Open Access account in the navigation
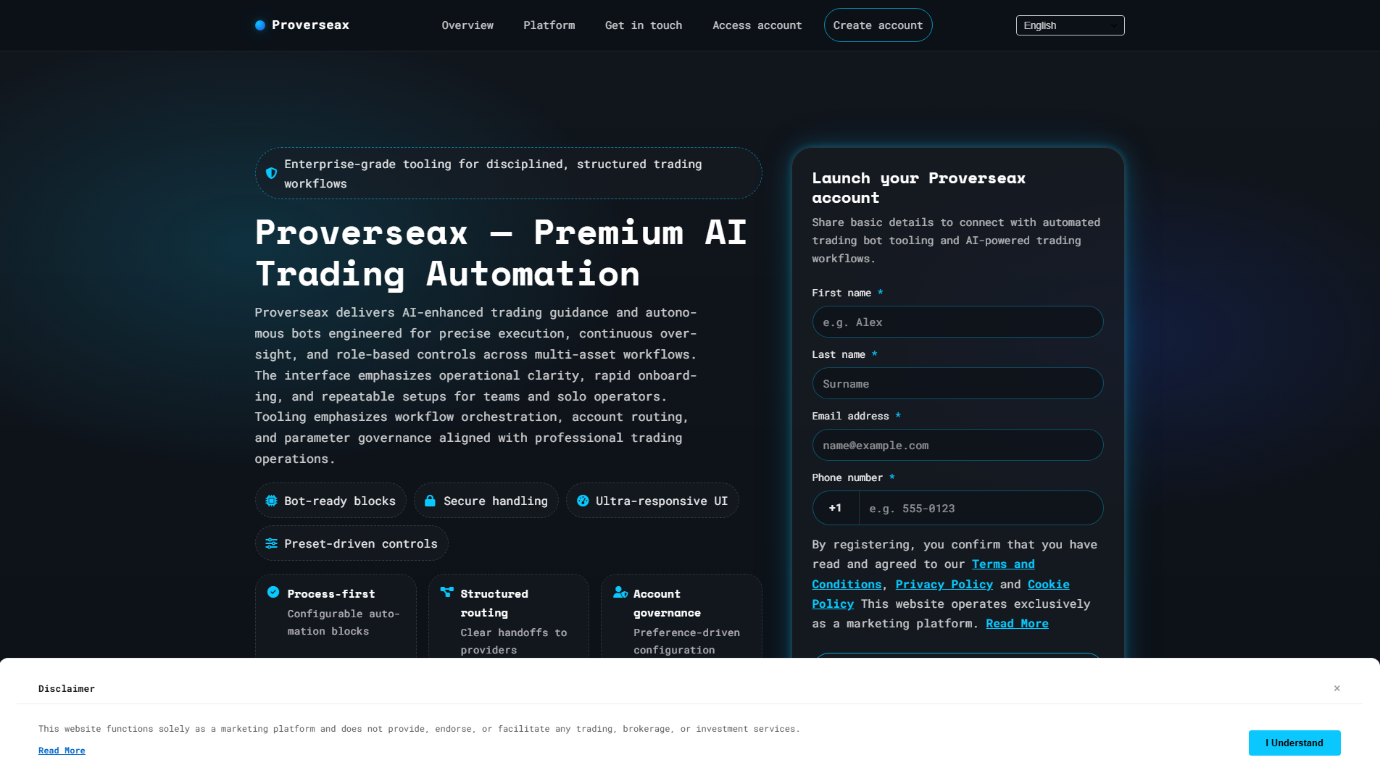Viewport: 1380px width, 781px height. (757, 25)
